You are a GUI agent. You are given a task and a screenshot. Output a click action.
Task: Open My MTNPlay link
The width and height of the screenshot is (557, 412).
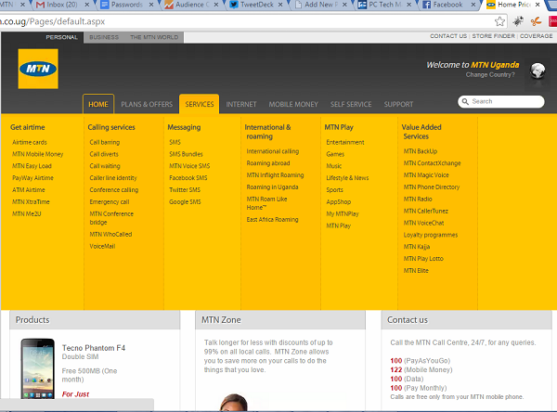click(343, 213)
